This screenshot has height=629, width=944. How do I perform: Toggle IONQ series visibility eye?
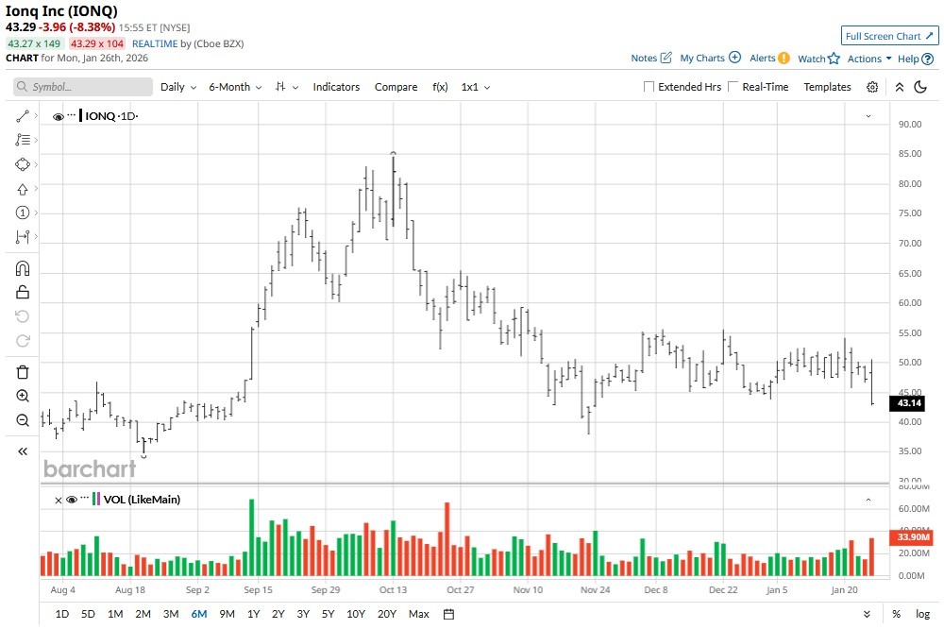(59, 116)
